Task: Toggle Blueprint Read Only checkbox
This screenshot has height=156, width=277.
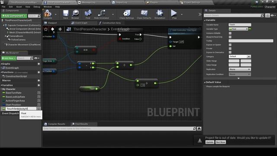Action: (x=230, y=37)
